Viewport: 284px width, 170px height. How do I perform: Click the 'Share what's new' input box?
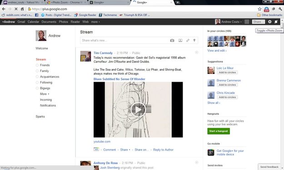139,40
